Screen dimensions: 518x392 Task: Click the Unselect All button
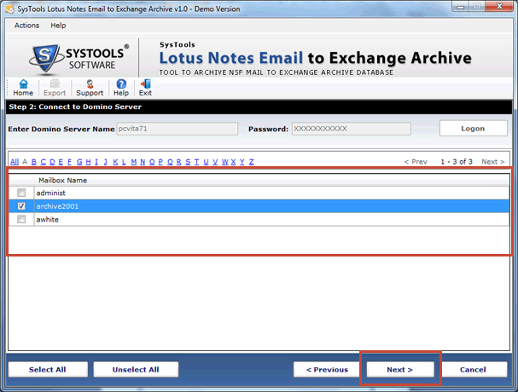(136, 370)
